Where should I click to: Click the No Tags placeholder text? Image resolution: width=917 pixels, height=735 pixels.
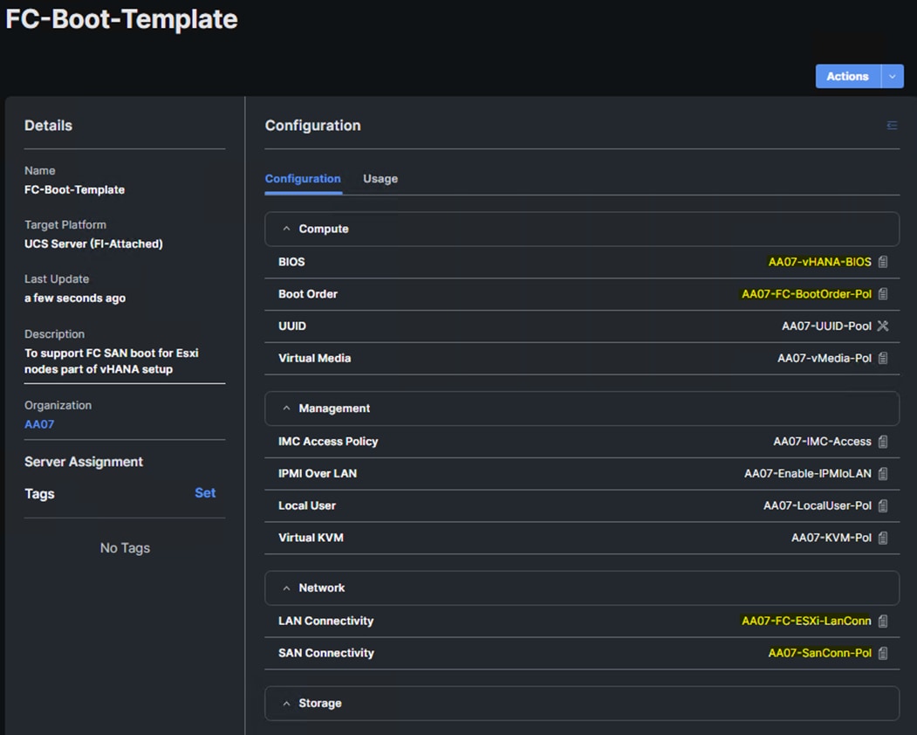(x=125, y=547)
